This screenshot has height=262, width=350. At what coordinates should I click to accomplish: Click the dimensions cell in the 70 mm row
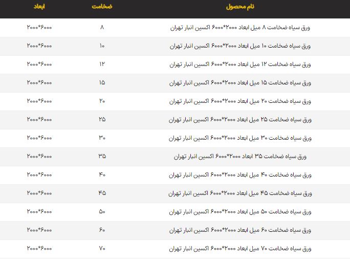point(39,249)
